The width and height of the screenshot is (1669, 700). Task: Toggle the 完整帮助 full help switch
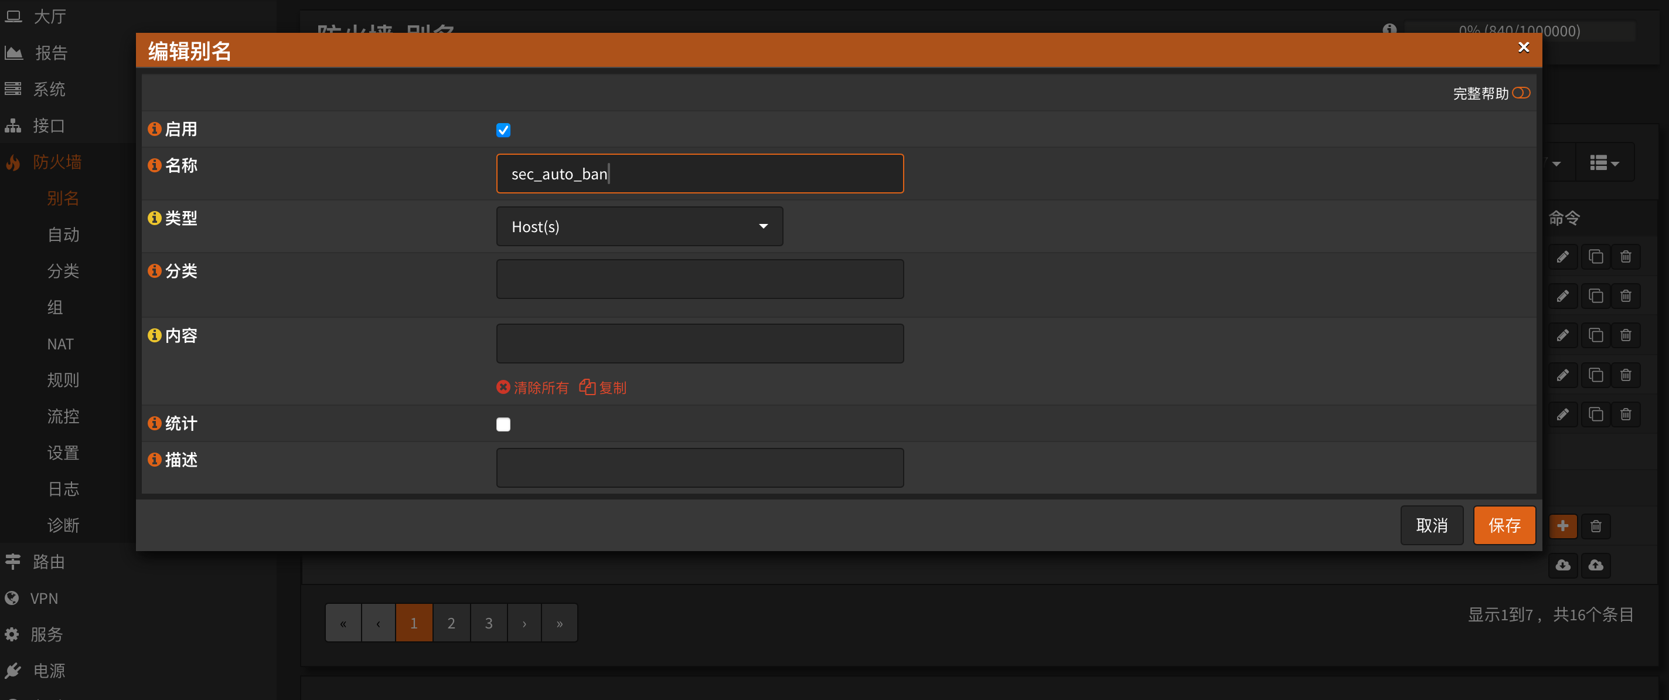1521,93
